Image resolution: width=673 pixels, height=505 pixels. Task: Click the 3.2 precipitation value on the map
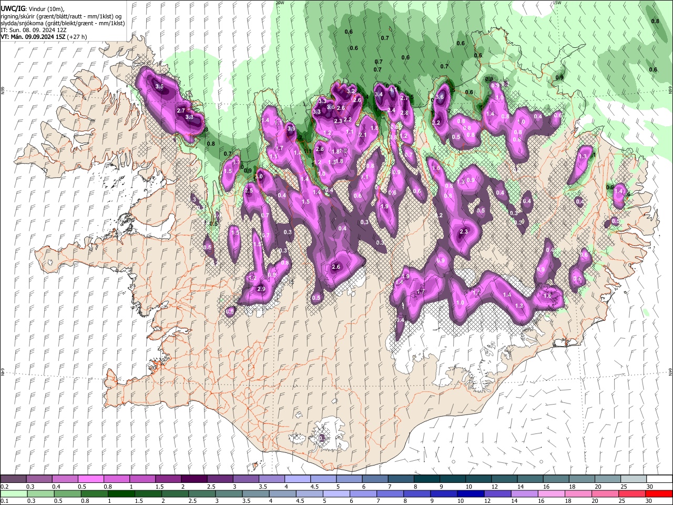point(351,91)
